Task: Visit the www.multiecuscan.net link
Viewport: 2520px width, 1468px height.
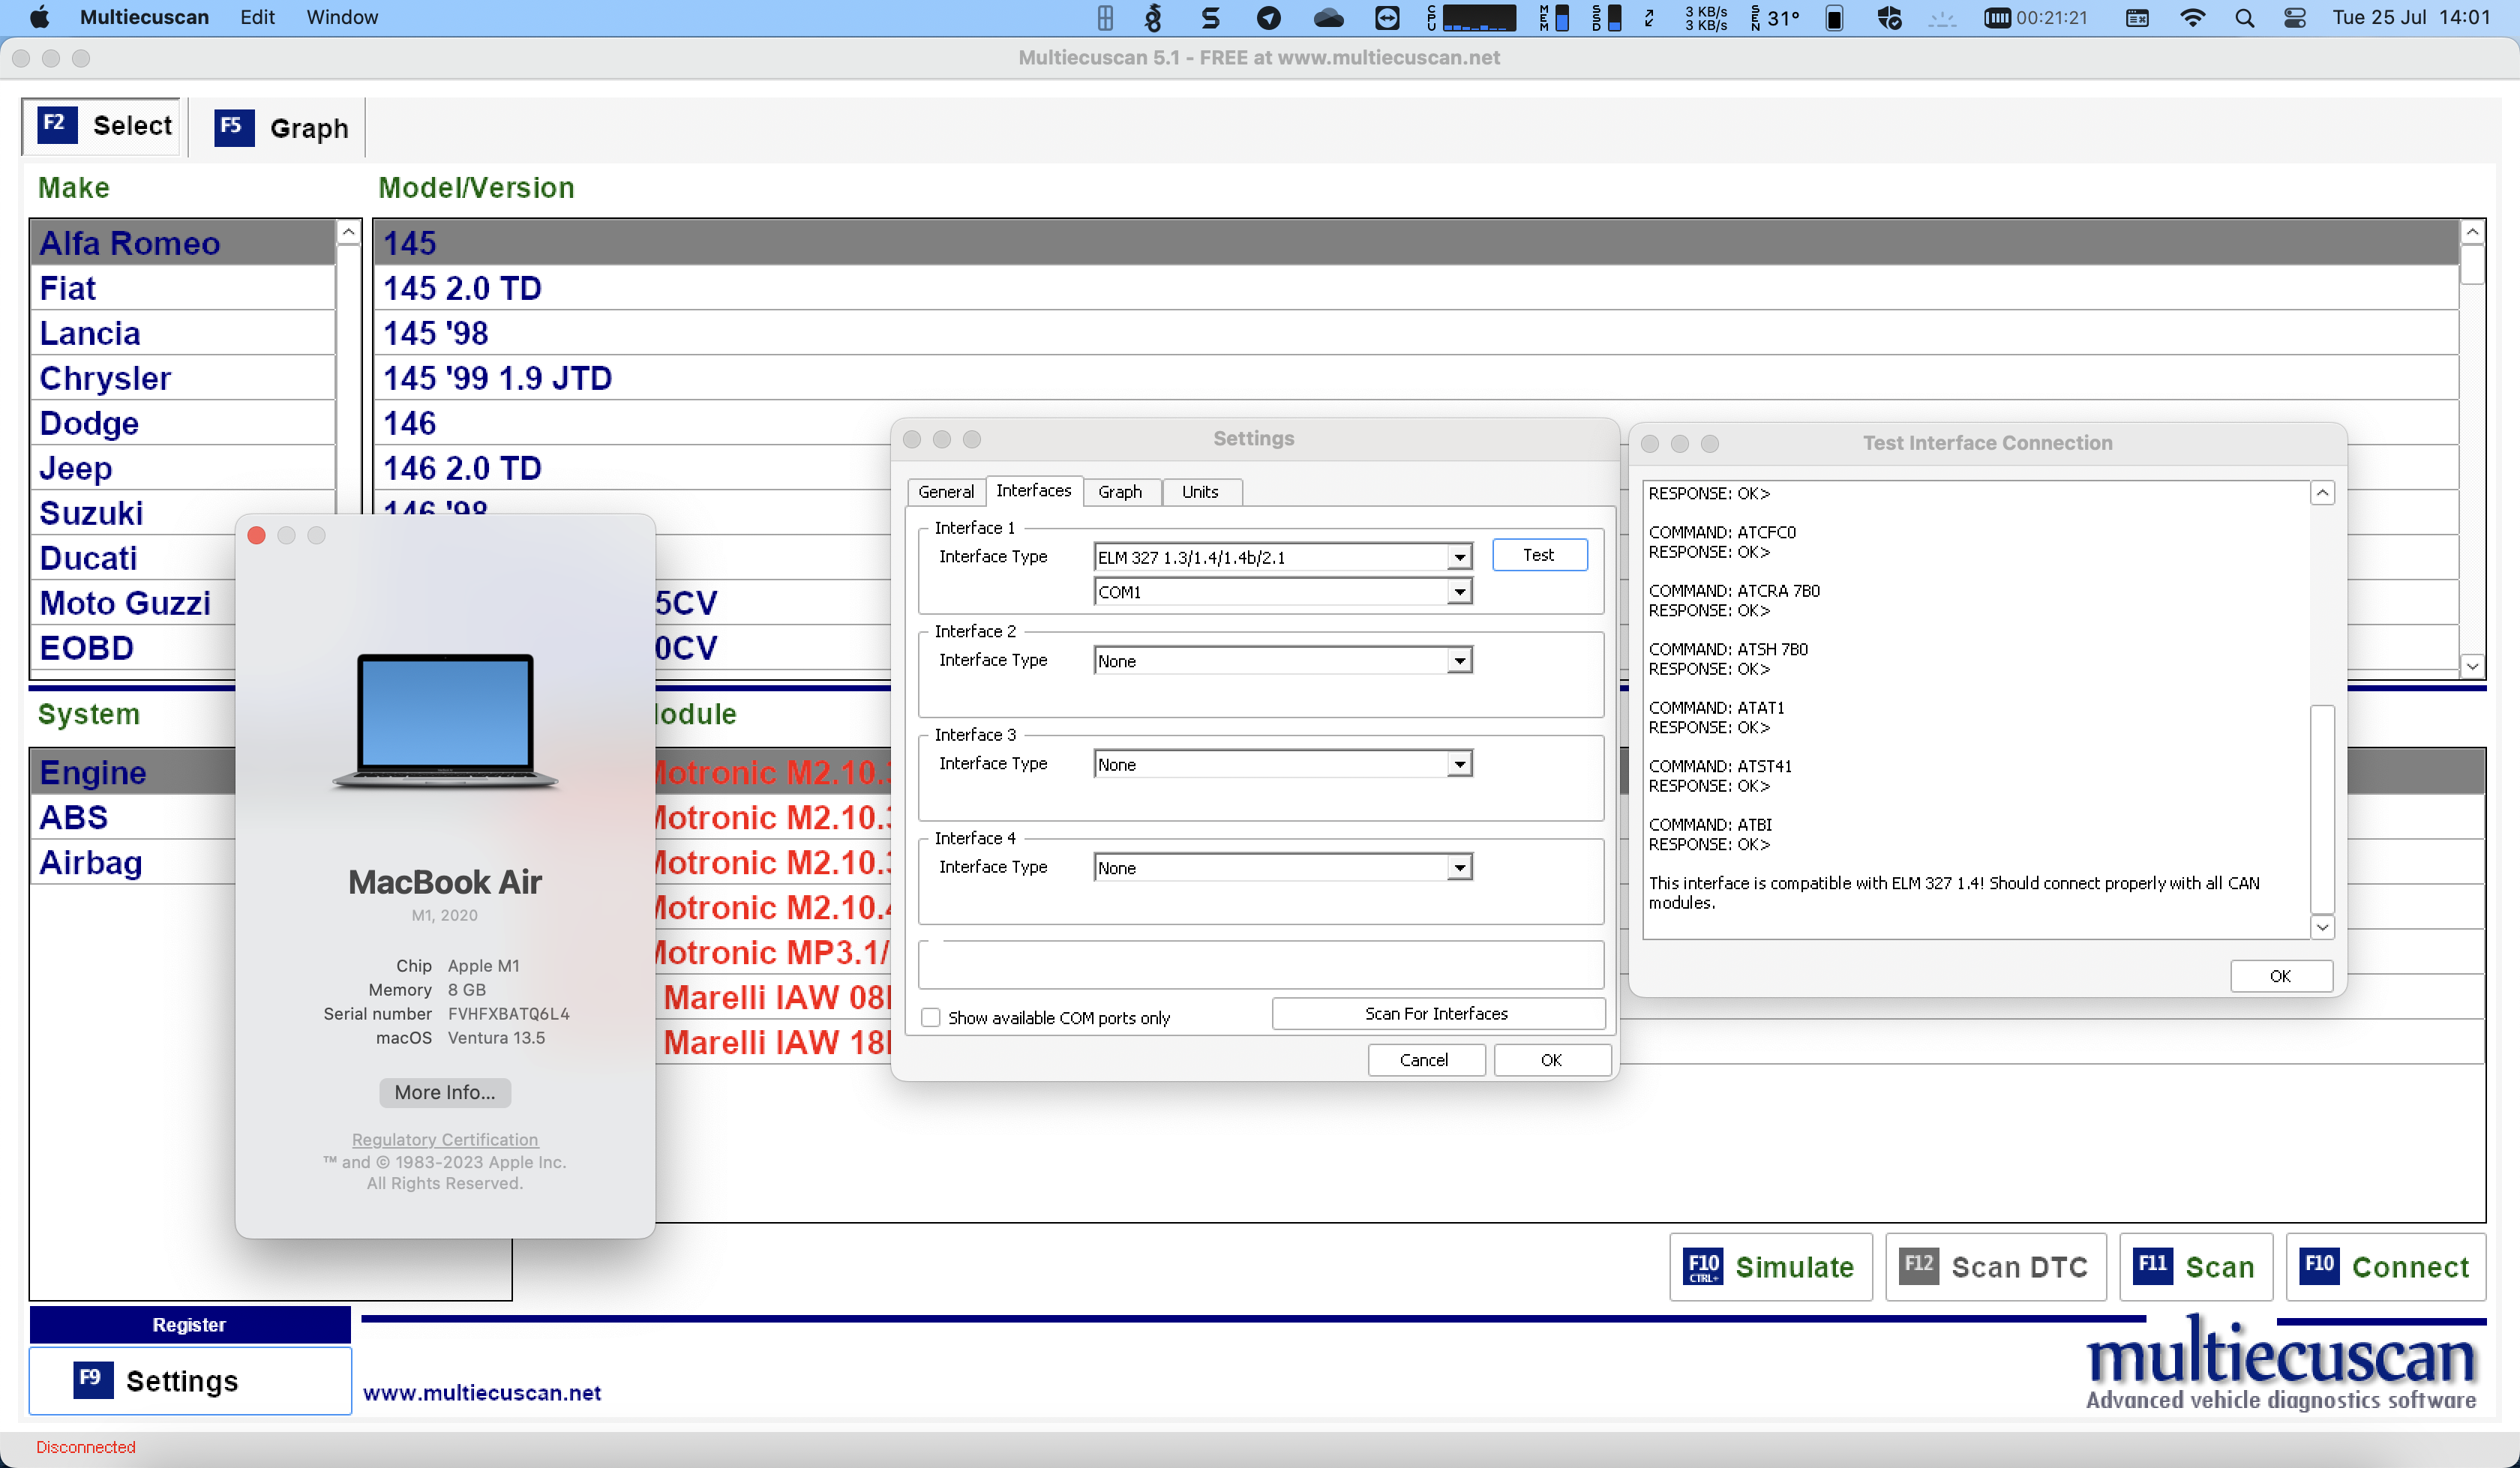Action: (x=482, y=1392)
